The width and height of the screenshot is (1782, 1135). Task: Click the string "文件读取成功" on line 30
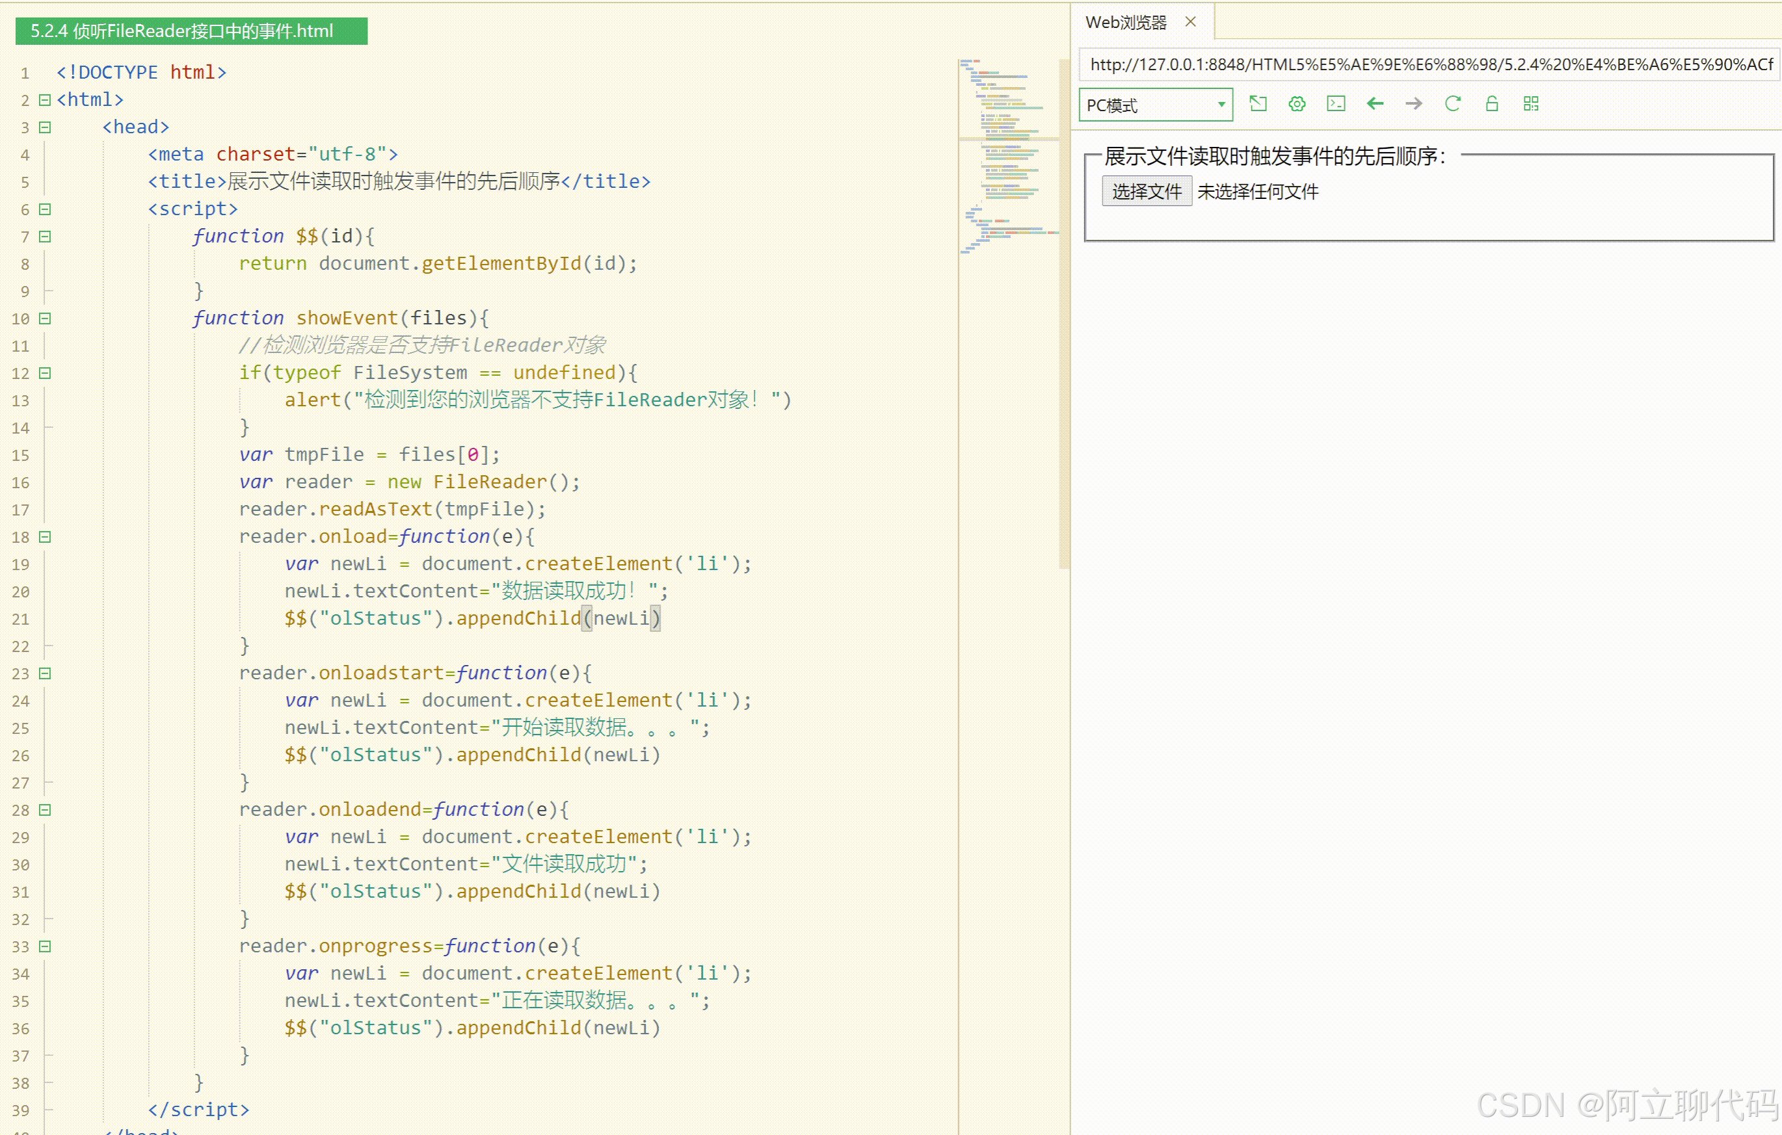point(564,864)
